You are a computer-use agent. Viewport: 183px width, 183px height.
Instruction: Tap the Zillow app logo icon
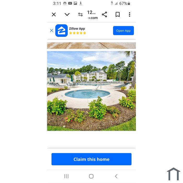pyautogui.click(x=61, y=31)
